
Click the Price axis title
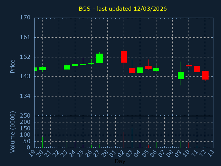(x=13, y=66)
